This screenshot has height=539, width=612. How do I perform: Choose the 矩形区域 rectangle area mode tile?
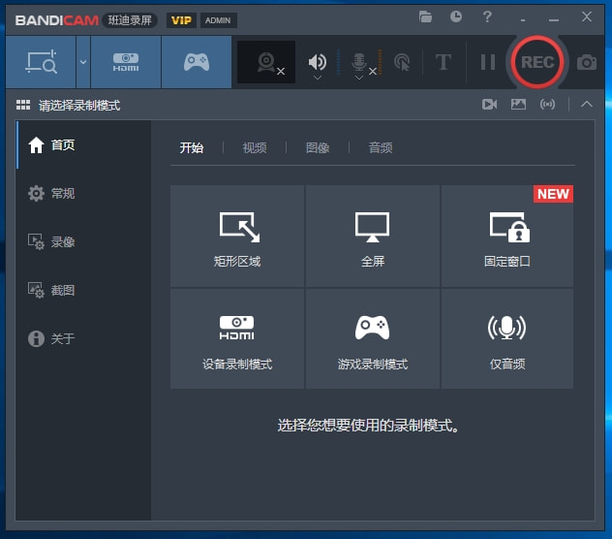[237, 237]
